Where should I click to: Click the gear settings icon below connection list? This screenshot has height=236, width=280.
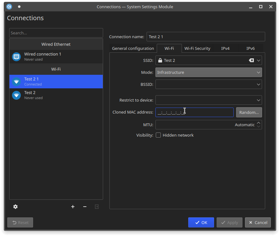15,207
